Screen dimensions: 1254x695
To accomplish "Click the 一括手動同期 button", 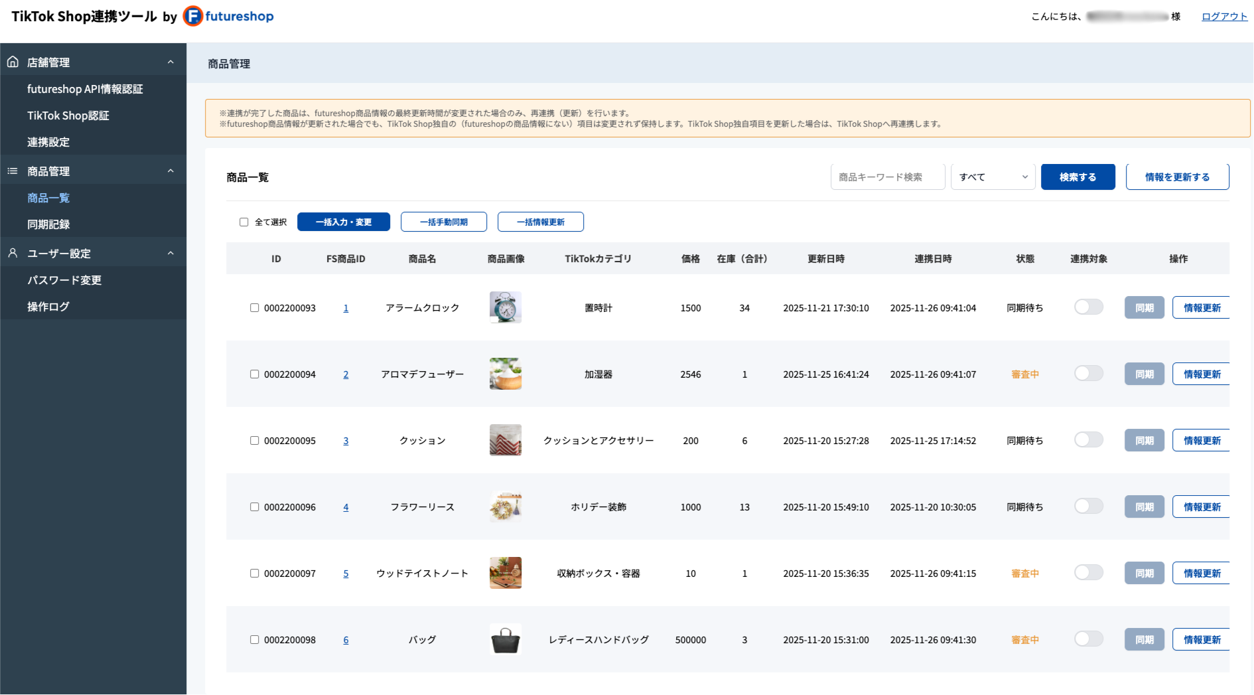I will pyautogui.click(x=444, y=222).
